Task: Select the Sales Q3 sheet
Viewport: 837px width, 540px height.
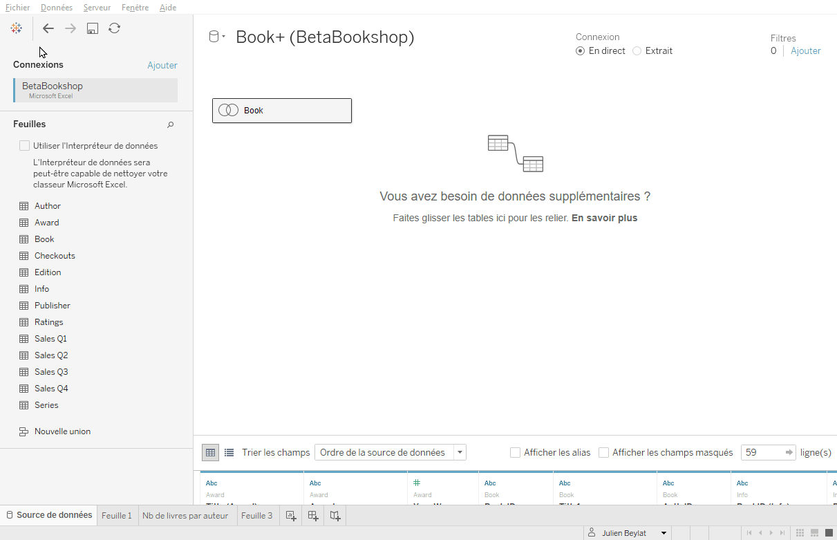Action: (51, 372)
